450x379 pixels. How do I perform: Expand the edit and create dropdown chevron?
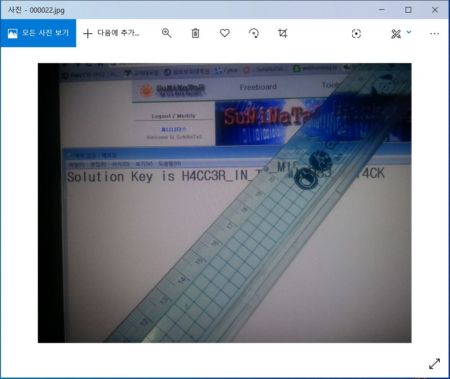(x=409, y=32)
